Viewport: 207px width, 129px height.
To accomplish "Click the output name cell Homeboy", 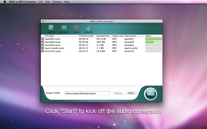I will (x=129, y=45).
